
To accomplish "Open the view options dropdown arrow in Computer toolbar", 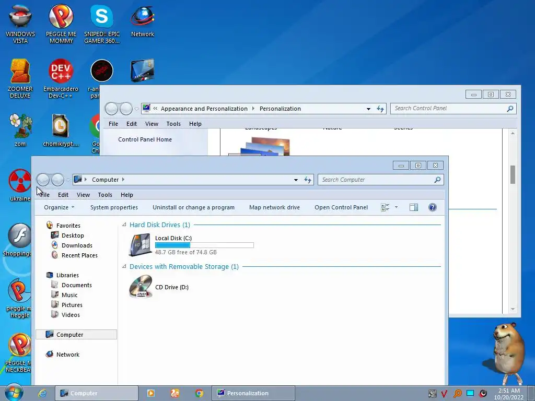I will coord(396,207).
